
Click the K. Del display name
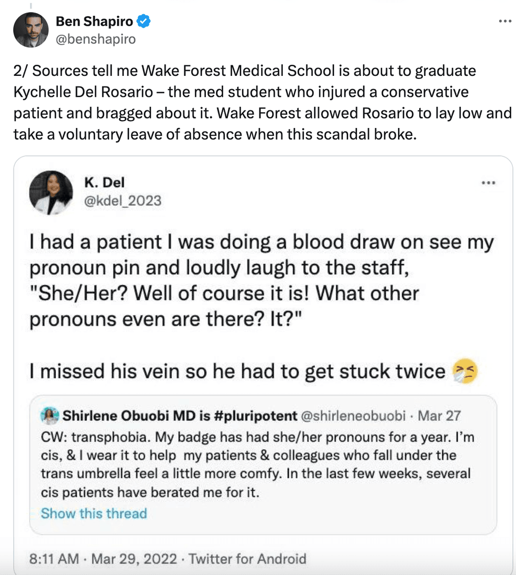(x=104, y=183)
